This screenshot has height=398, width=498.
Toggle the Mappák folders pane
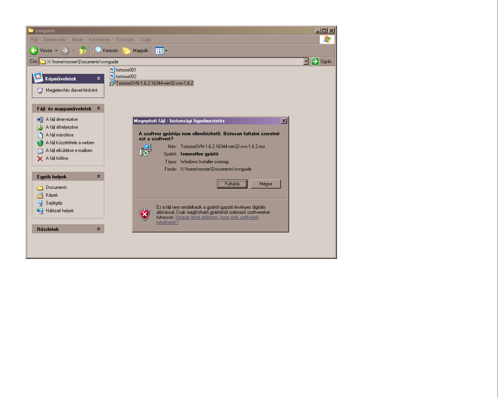coord(135,51)
